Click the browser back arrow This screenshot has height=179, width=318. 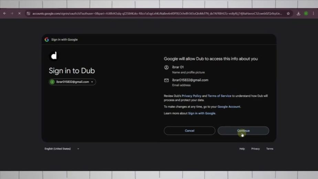pos(5,13)
